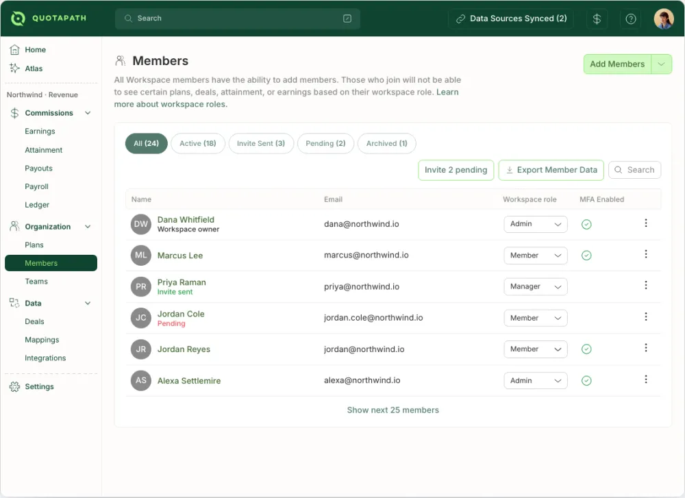Open Integrations under Data
685x498 pixels.
[x=45, y=358]
